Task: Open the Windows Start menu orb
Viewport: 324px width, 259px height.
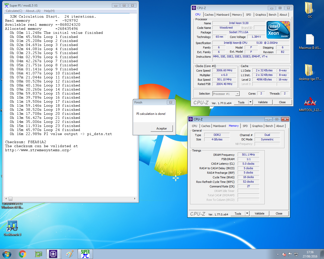Action: (7, 254)
